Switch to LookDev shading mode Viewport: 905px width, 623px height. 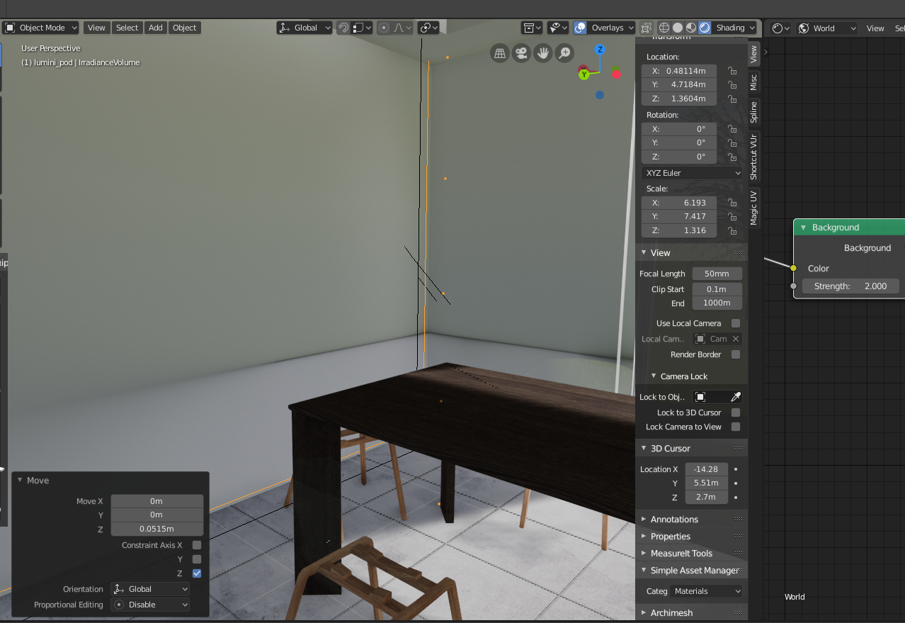tap(691, 28)
